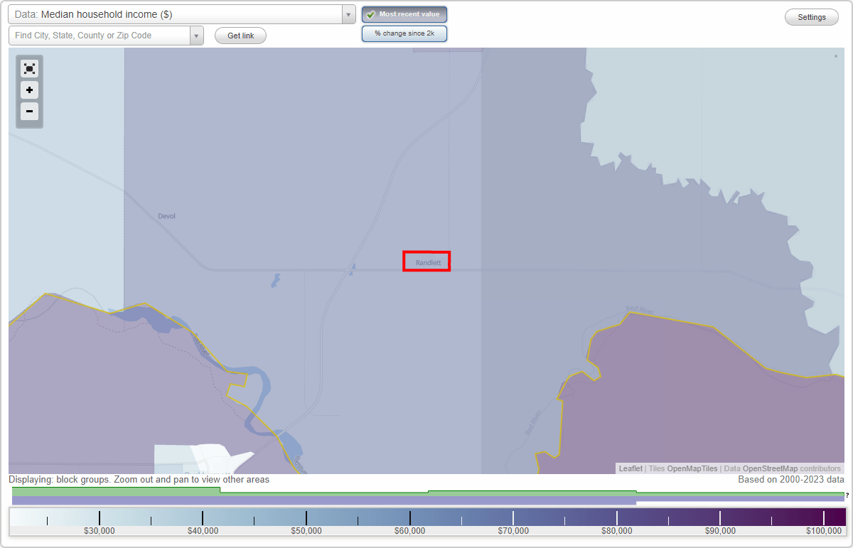Open the Settings menu
Image resolution: width=853 pixels, height=548 pixels.
coord(811,16)
